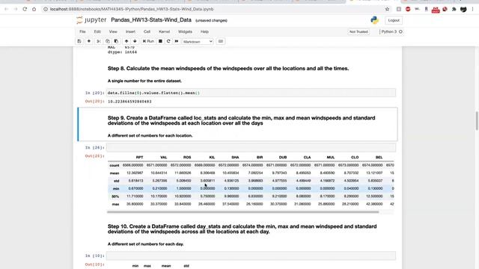Click the max row label

[115, 204]
